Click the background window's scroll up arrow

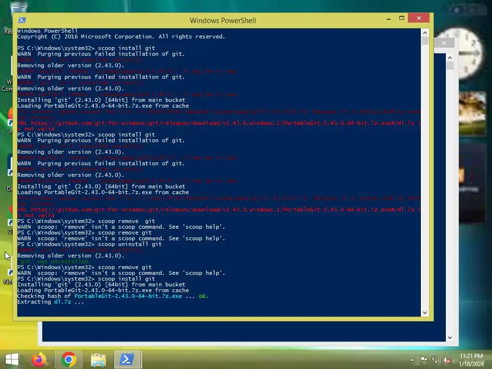click(450, 58)
